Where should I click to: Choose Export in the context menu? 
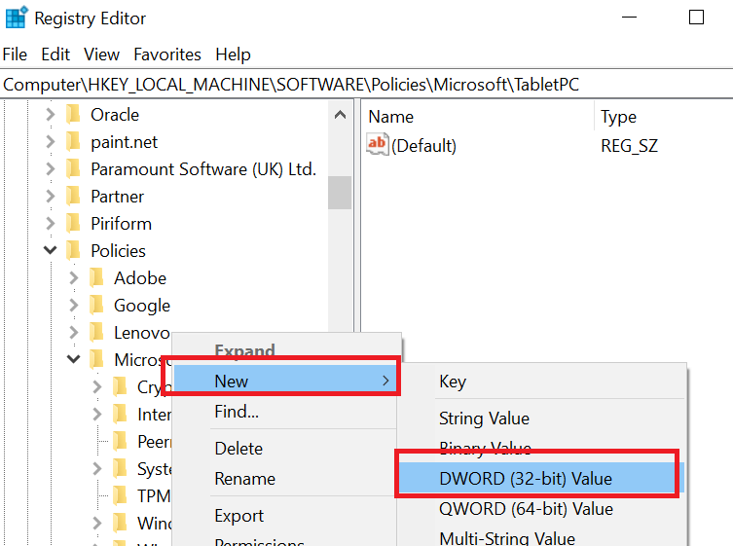coord(238,516)
